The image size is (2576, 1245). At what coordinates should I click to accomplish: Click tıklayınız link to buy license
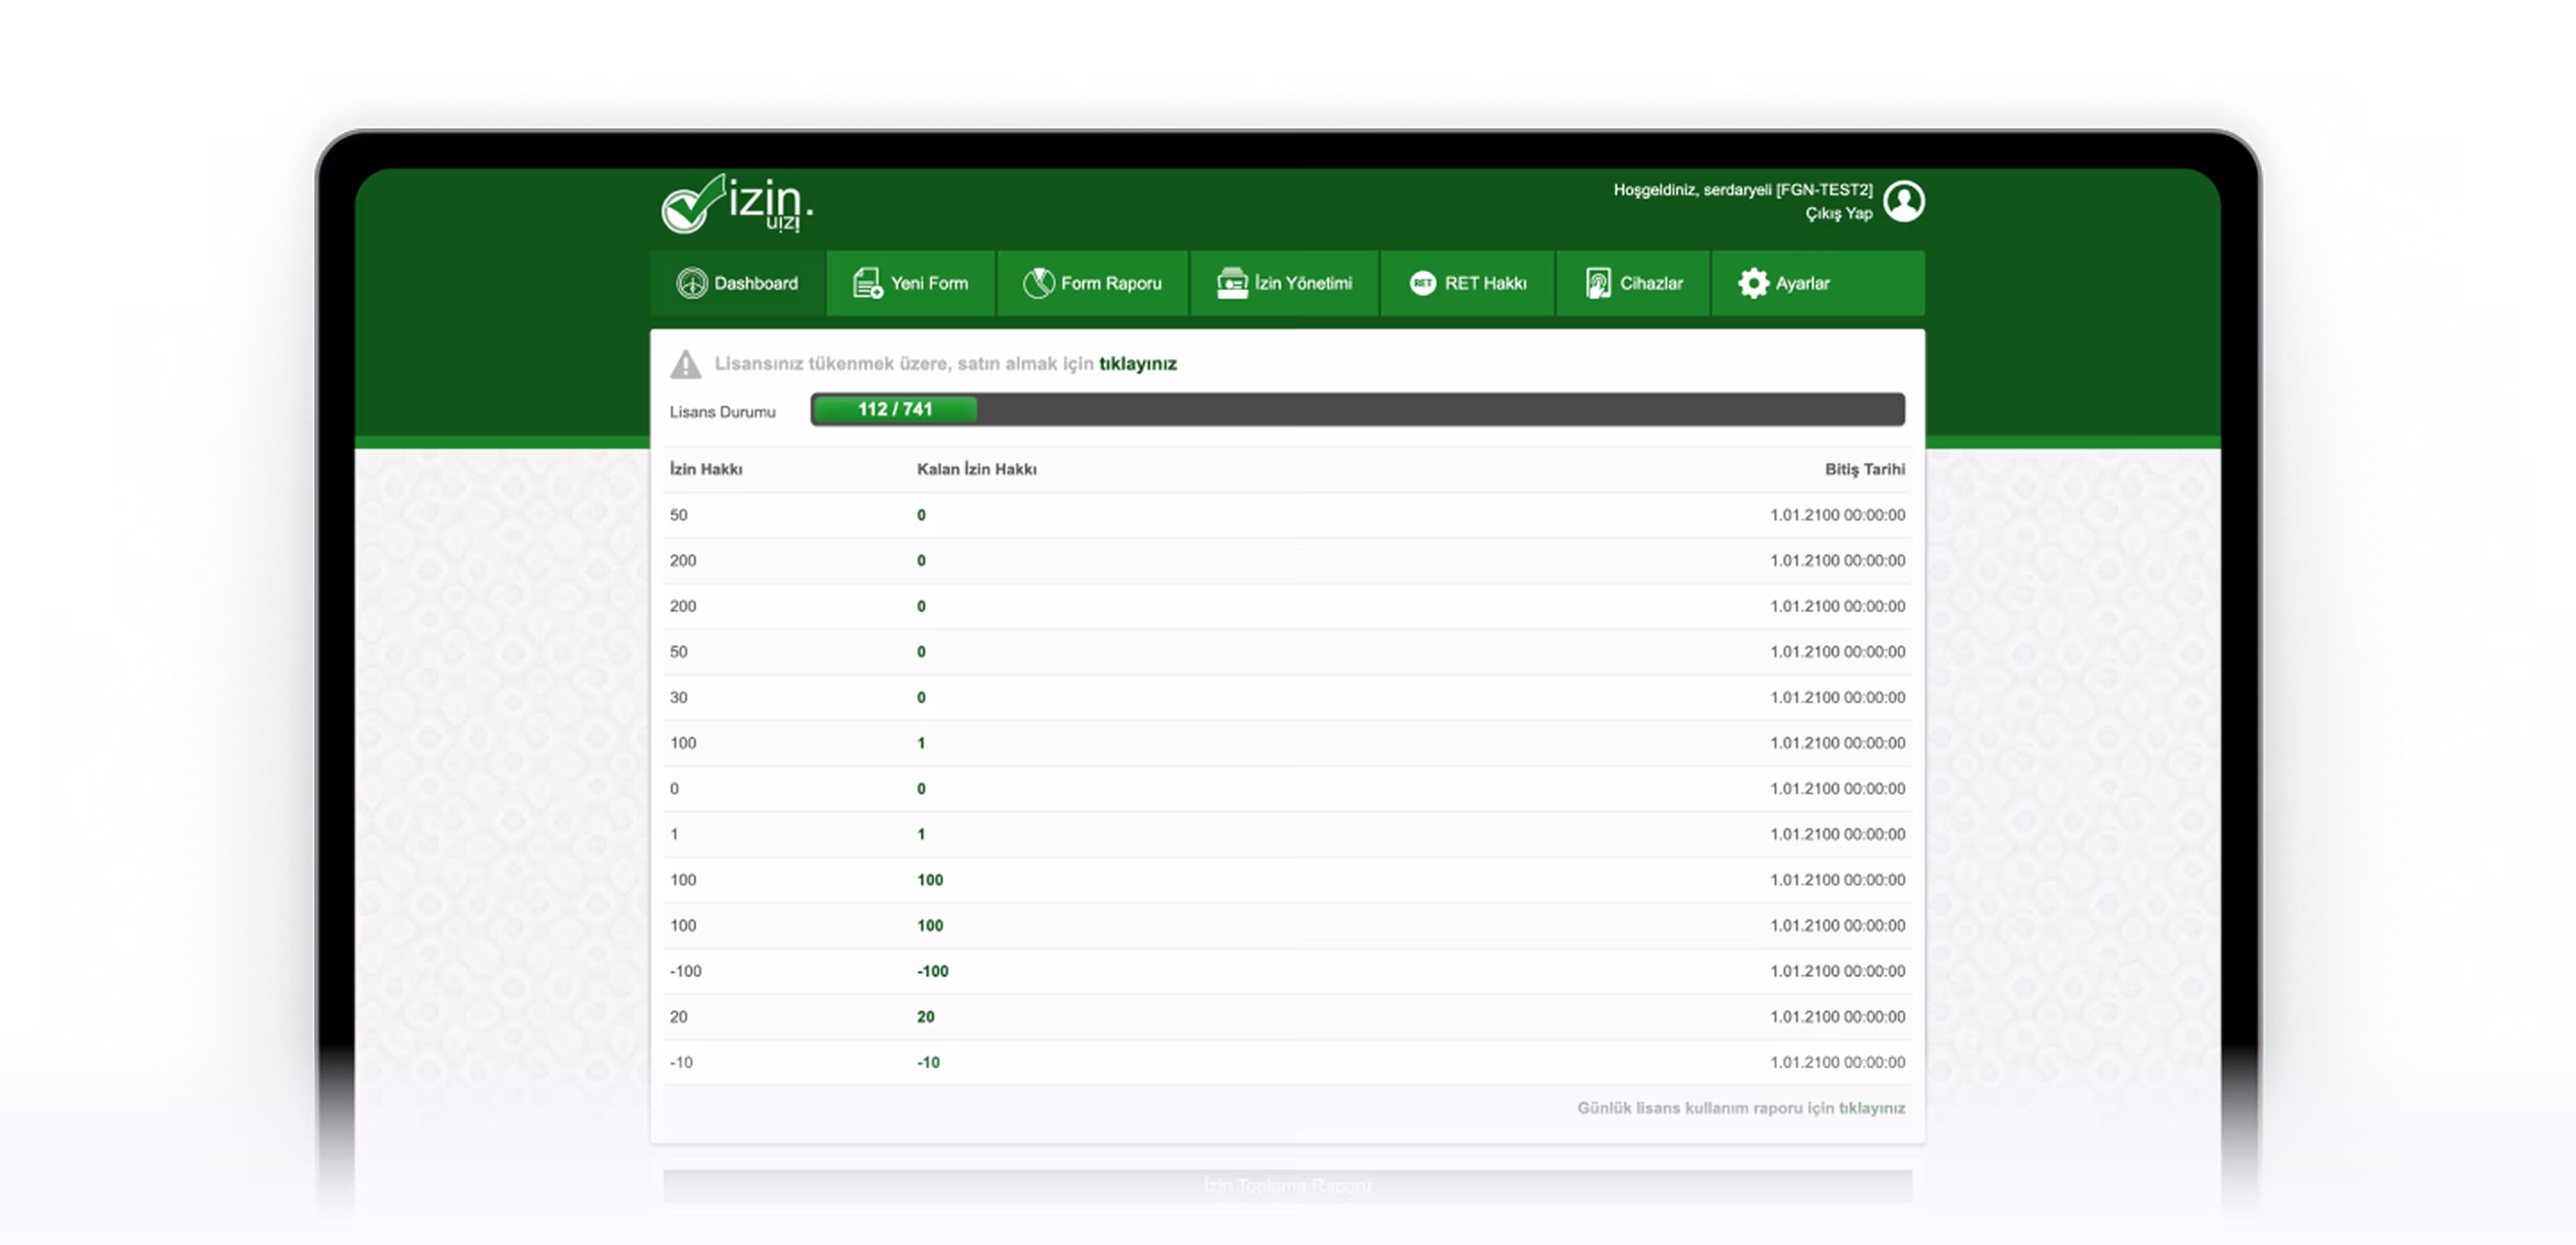pos(1137,364)
